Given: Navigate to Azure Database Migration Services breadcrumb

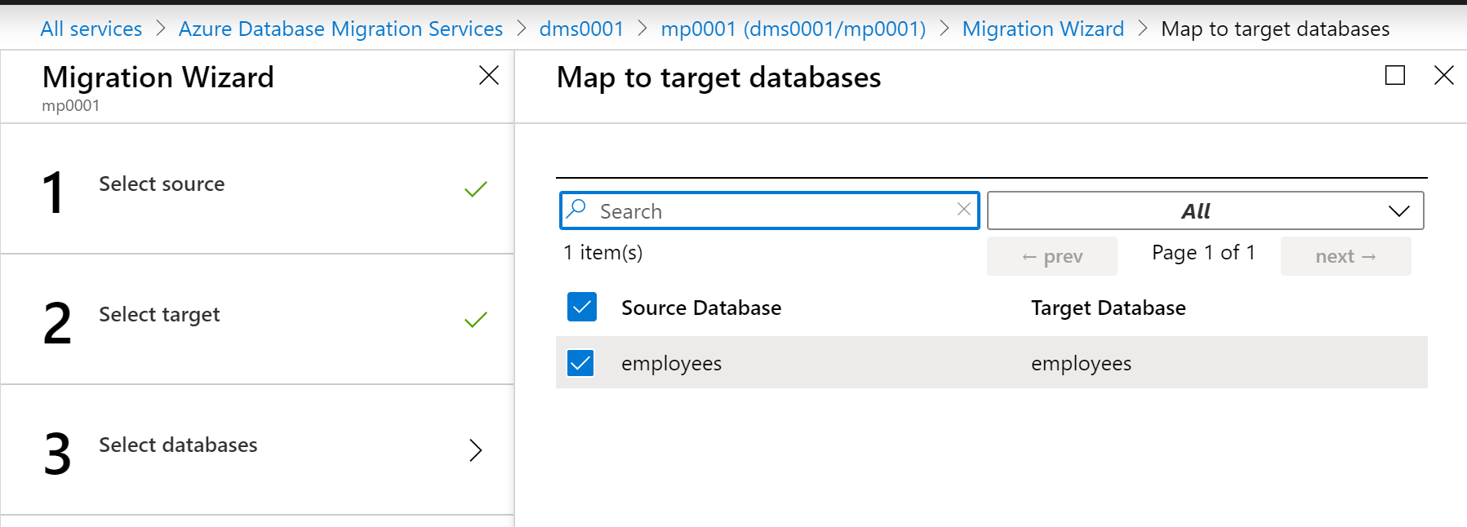Looking at the screenshot, I should [x=340, y=29].
